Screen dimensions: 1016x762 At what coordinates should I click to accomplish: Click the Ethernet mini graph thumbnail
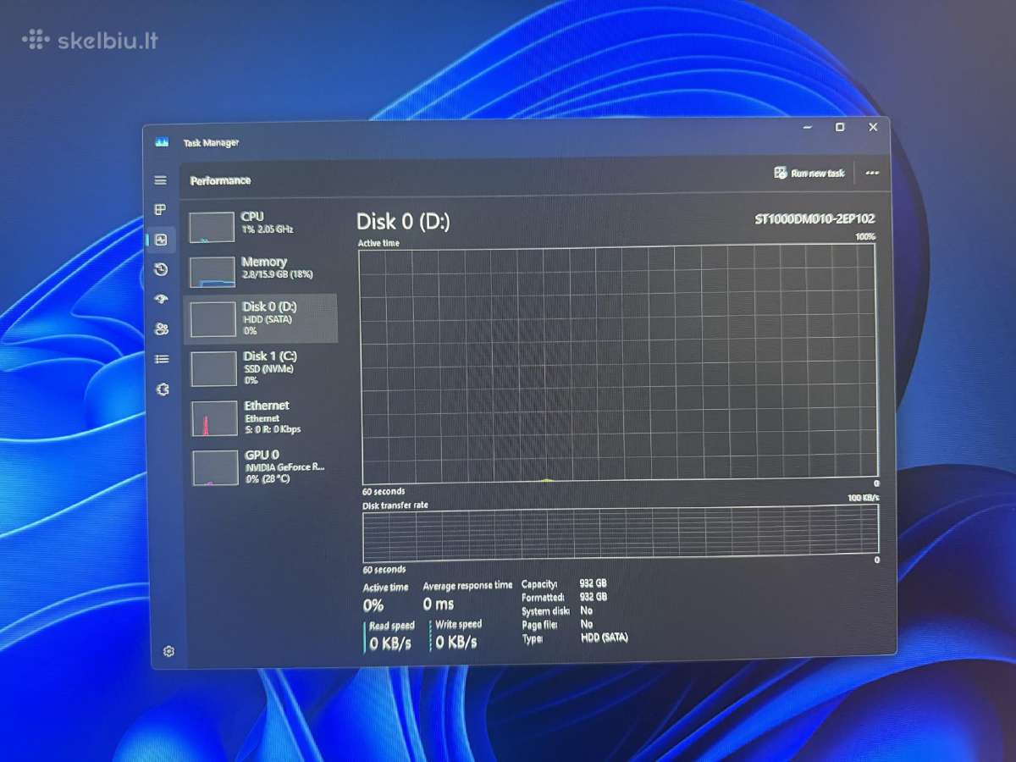[x=215, y=418]
